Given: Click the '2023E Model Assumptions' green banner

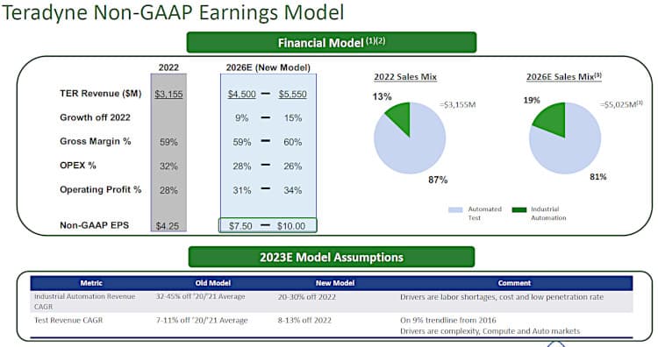Looking at the screenshot, I should [332, 257].
